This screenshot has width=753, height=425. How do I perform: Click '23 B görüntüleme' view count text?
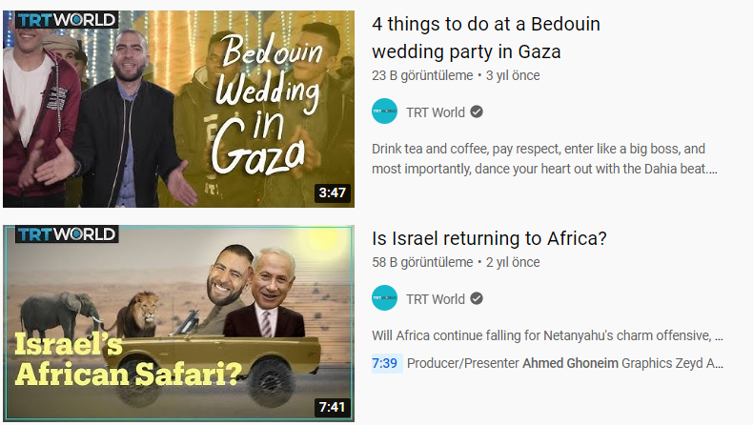click(x=422, y=75)
